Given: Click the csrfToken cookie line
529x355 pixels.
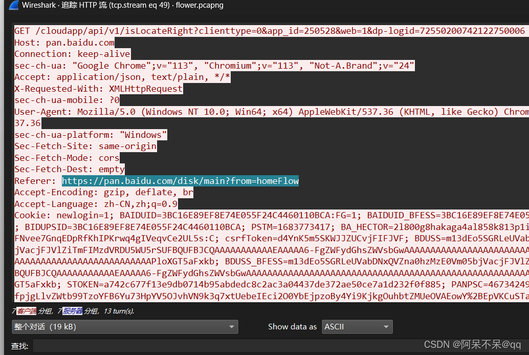Looking at the screenshot, I should (x=271, y=239).
